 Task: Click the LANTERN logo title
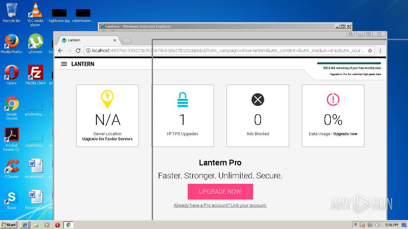[x=83, y=64]
